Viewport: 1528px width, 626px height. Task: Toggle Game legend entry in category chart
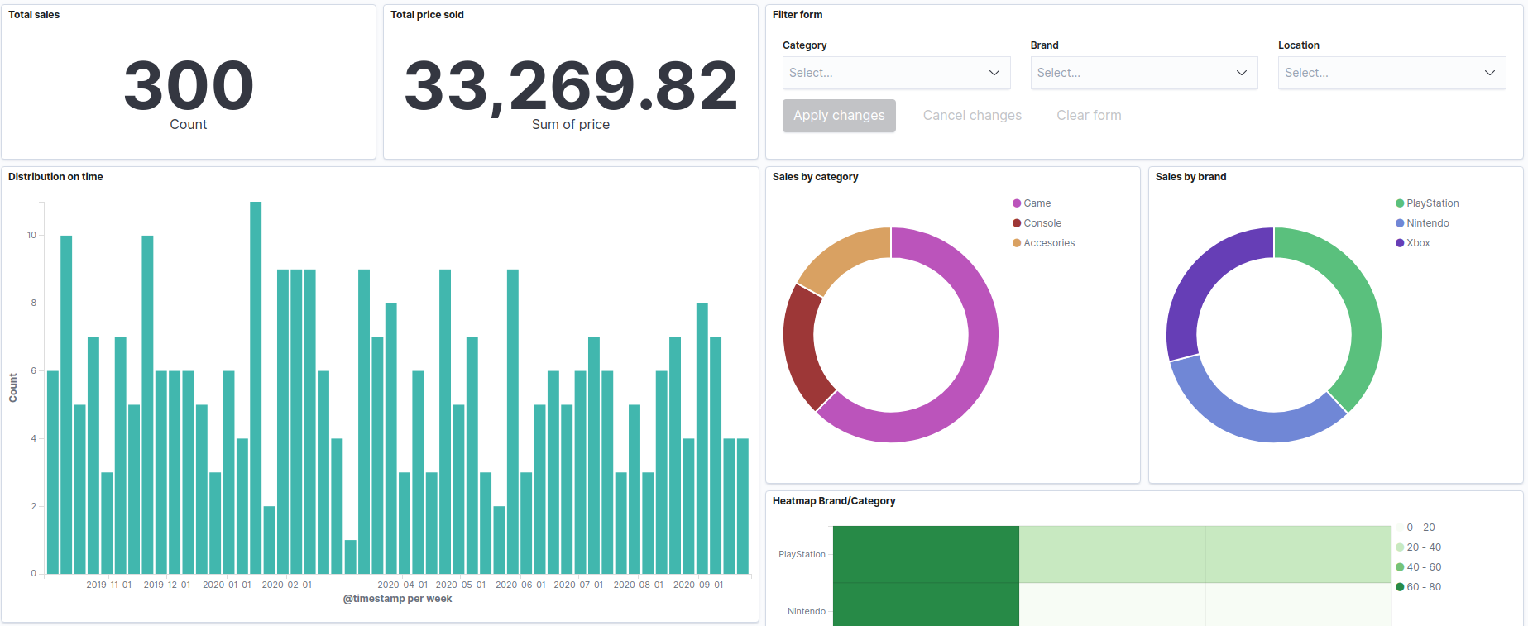pos(1032,203)
